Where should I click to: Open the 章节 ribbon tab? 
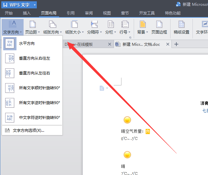(x=125, y=13)
